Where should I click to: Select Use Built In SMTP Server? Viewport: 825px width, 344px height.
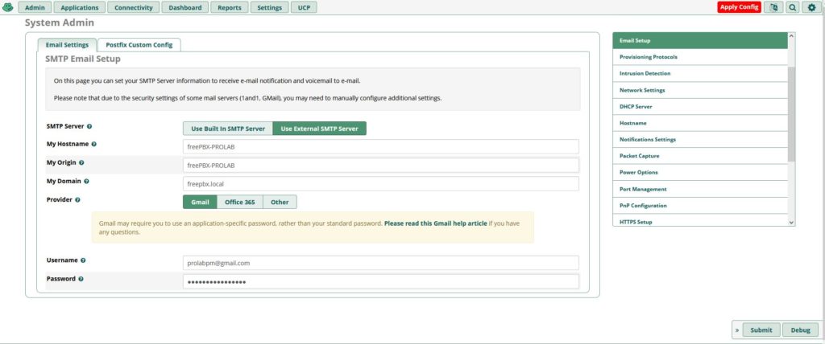228,129
